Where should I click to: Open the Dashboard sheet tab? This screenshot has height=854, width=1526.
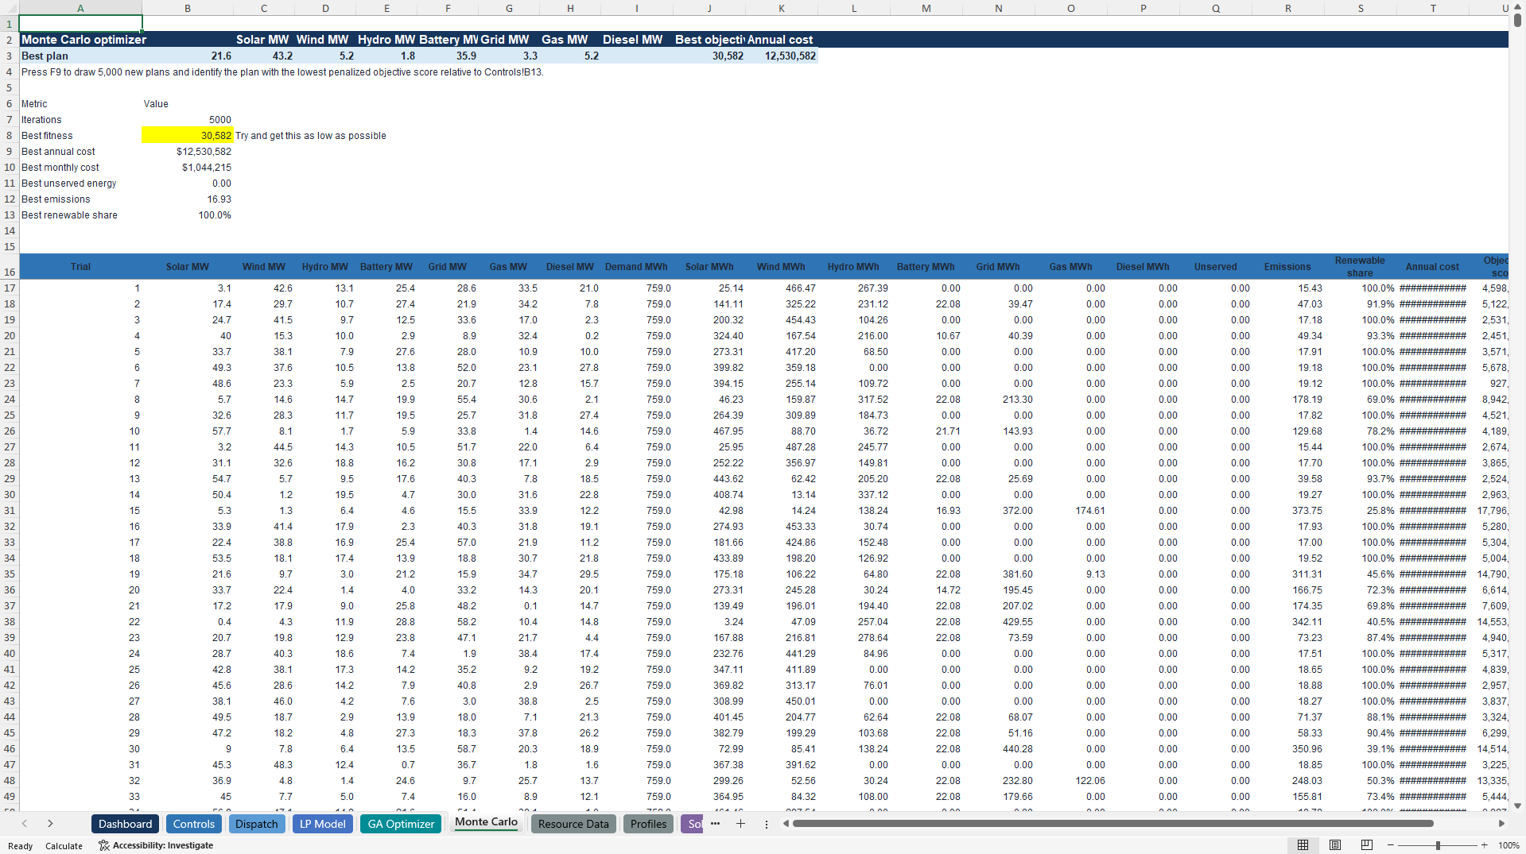click(x=125, y=824)
